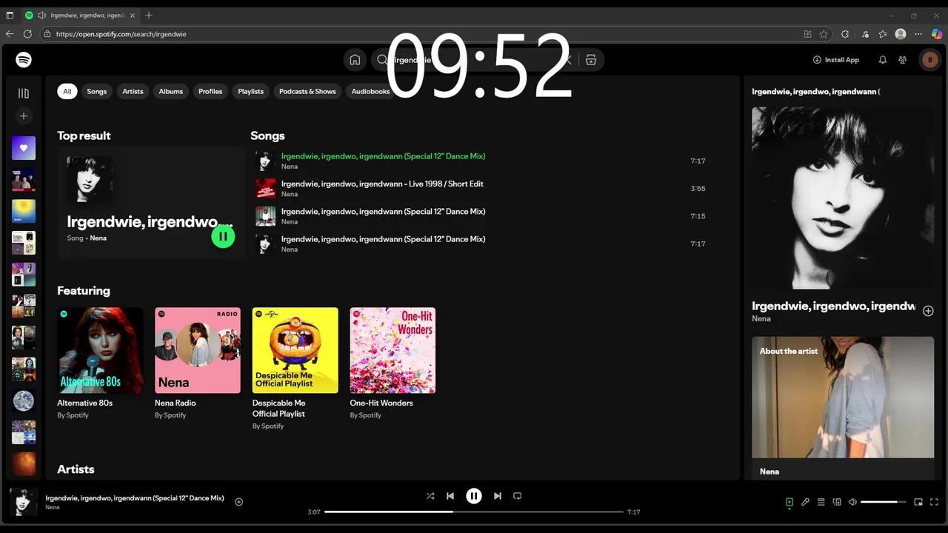Image resolution: width=948 pixels, height=533 pixels.
Task: Open One-Hit Wonders playlist card
Action: point(393,363)
